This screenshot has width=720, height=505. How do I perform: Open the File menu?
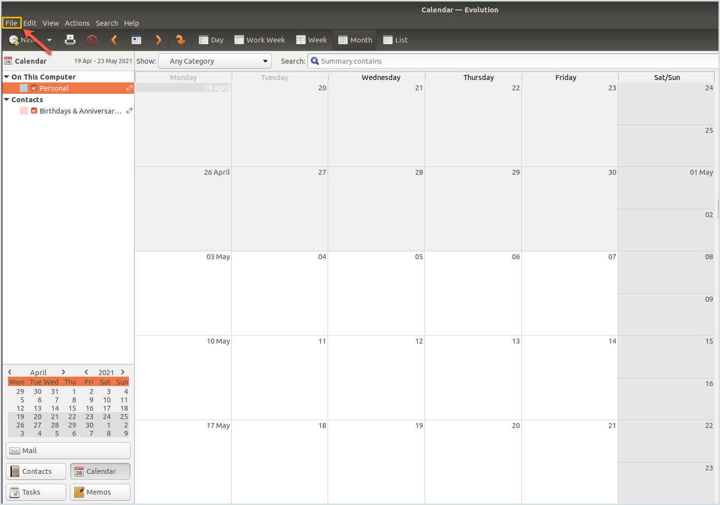[11, 23]
